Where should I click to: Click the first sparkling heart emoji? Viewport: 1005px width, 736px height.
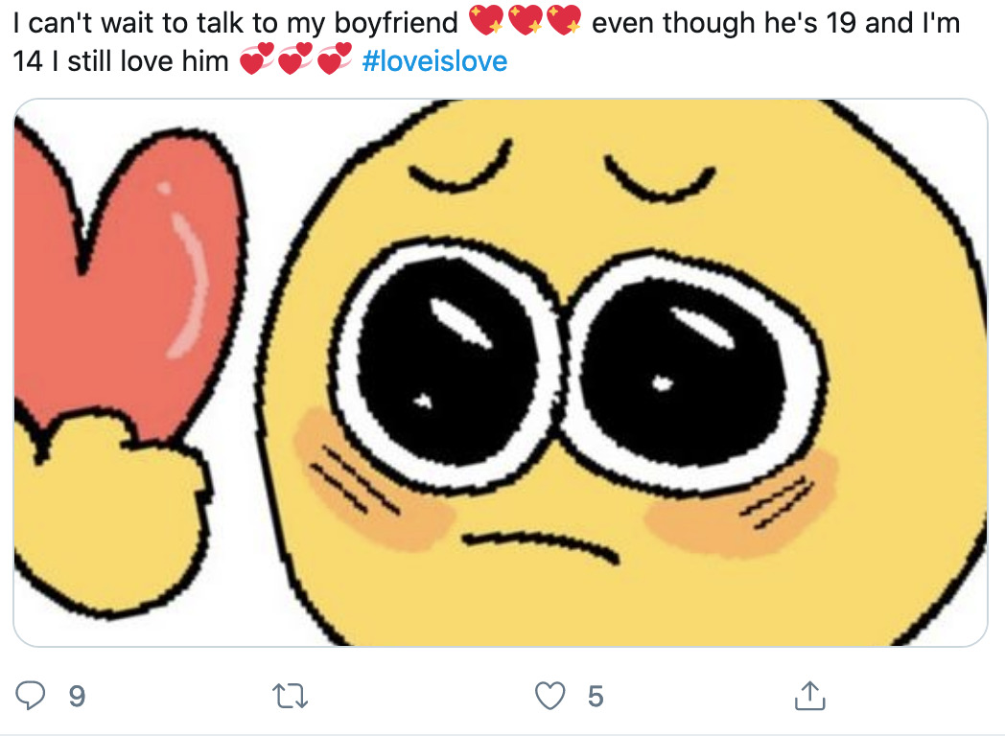coord(486,20)
